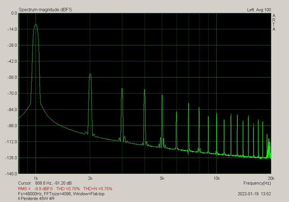Click the -112.0 y-axis label

point(11,142)
